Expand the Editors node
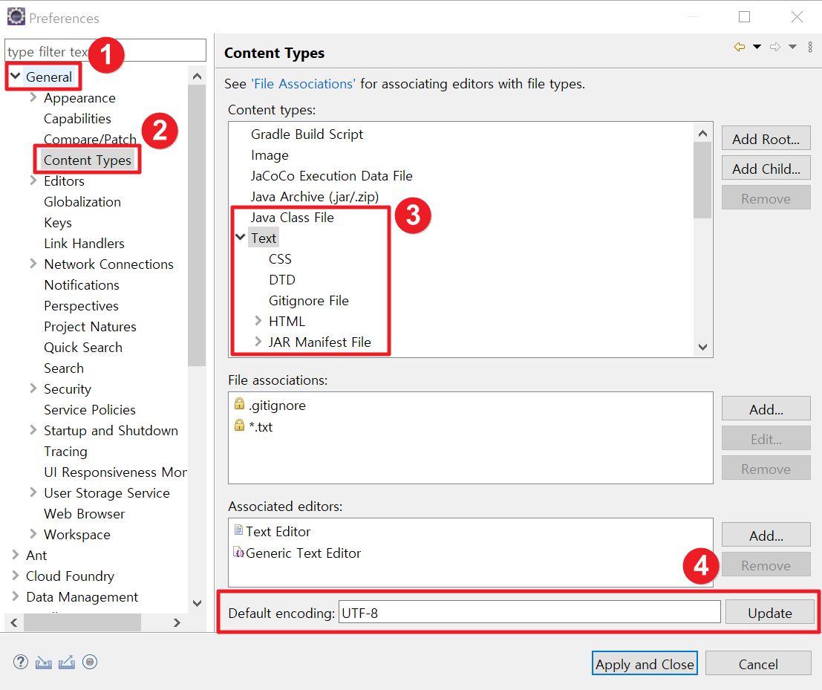 (x=33, y=180)
